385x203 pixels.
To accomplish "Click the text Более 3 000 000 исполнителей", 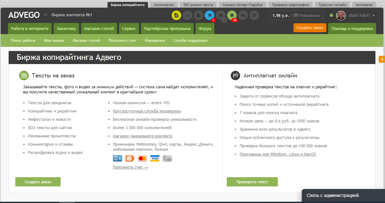I will click(142, 128).
